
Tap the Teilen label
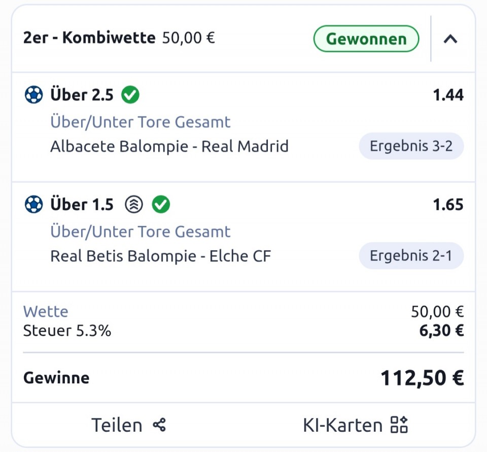coord(117,425)
